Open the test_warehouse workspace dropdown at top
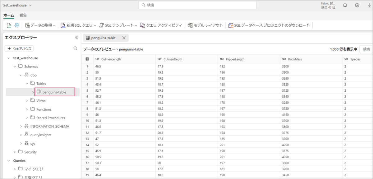 click(x=17, y=5)
